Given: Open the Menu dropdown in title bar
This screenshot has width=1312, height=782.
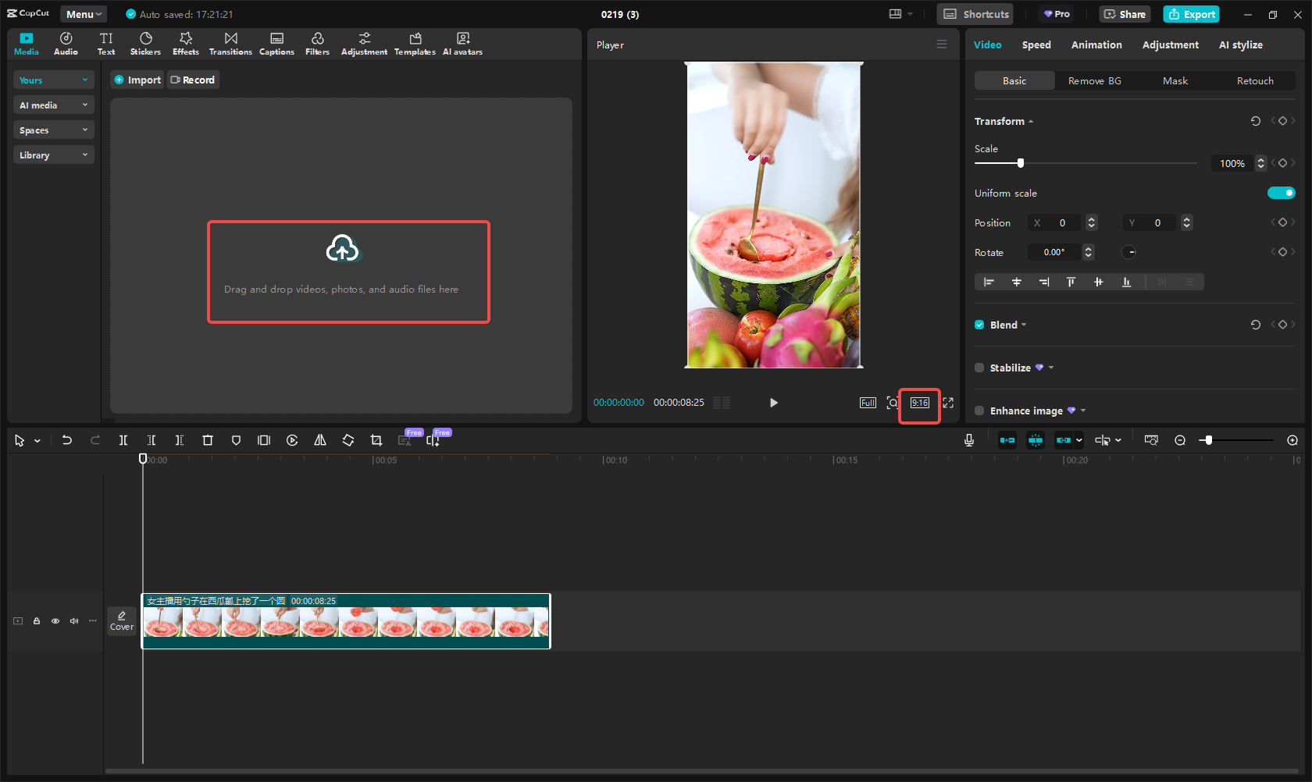Looking at the screenshot, I should 84,14.
